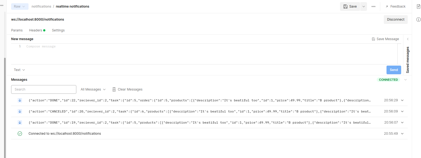Open the Settings tab
This screenshot has height=158, width=421.
point(58,30)
